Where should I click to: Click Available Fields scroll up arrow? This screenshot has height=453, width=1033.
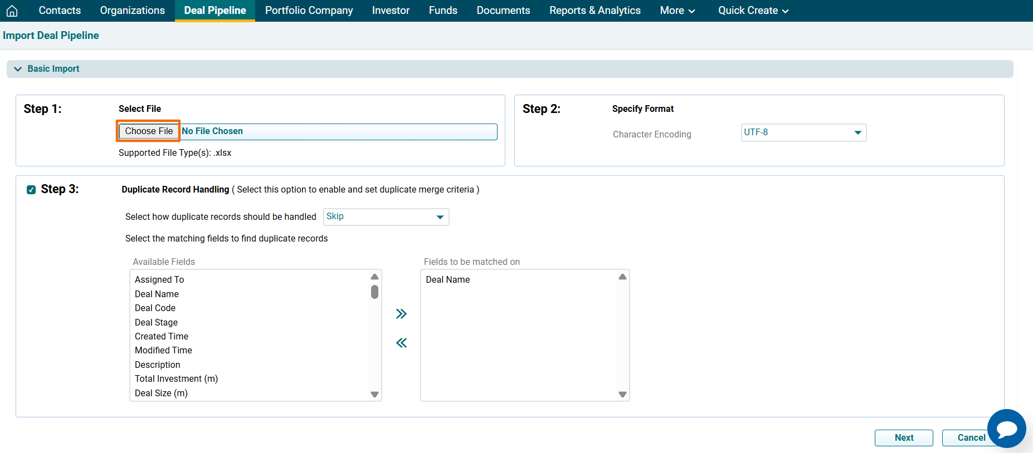click(374, 277)
